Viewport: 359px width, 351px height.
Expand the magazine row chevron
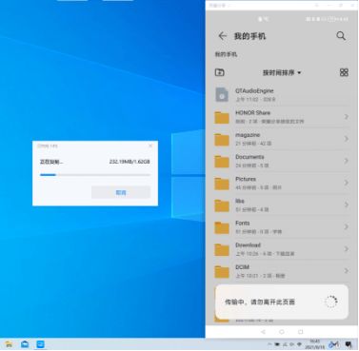click(346, 139)
